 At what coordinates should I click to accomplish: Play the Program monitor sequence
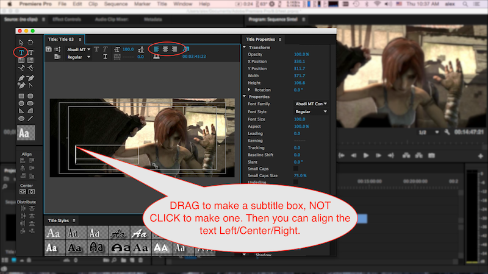point(366,155)
